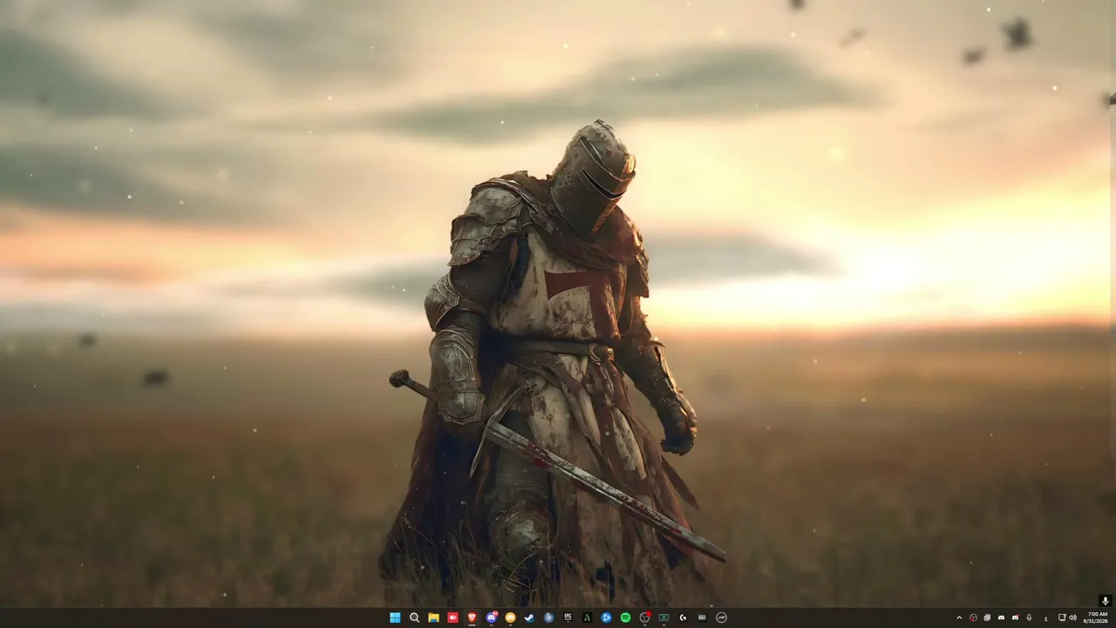Viewport: 1116px width, 628px height.
Task: Open taskbar Search magnifier
Action: click(414, 618)
